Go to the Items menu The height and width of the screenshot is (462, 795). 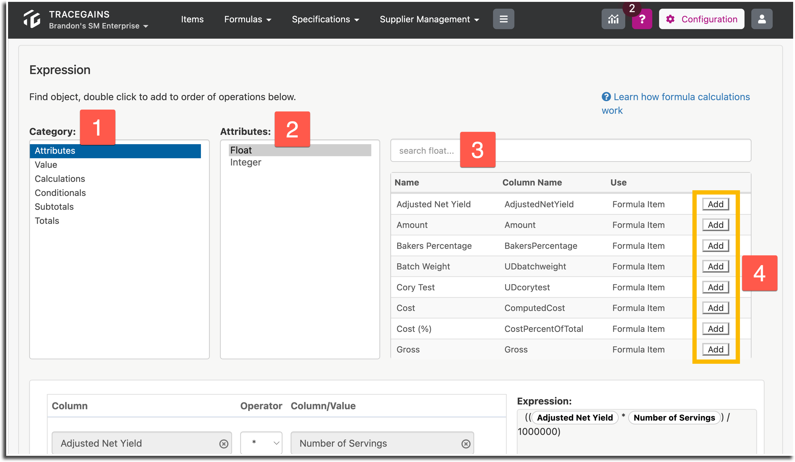[x=192, y=19]
